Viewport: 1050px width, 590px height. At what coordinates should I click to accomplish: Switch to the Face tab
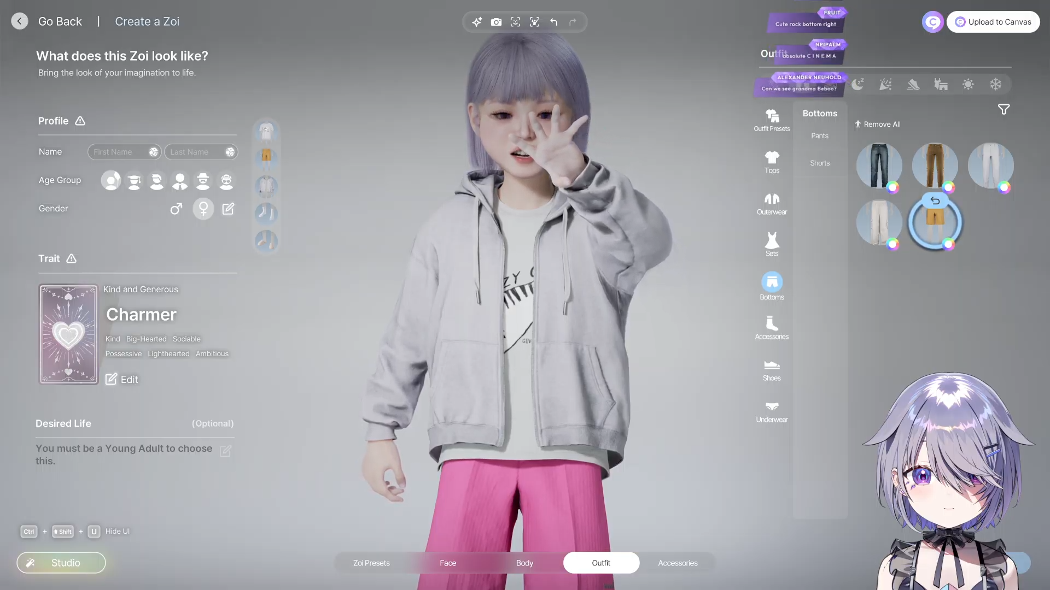(448, 563)
